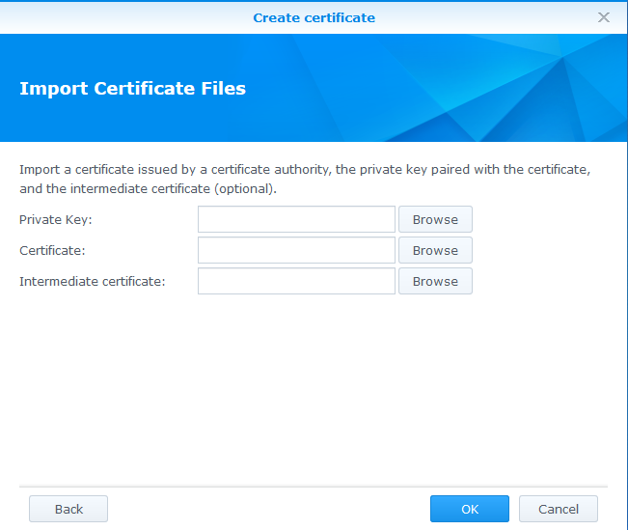The width and height of the screenshot is (628, 530).
Task: Click the "Import Certificate Files" heading
Action: pyautogui.click(x=132, y=89)
